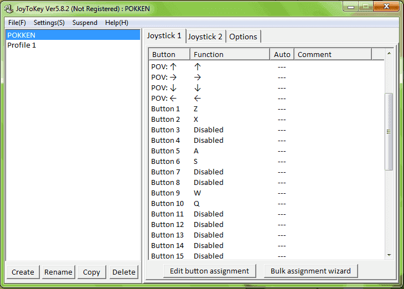Select the Button 4 row
The image size is (404, 289).
click(267, 141)
